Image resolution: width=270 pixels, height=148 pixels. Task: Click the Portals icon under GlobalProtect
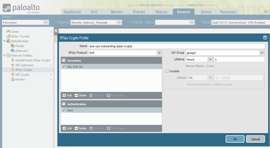13,46
